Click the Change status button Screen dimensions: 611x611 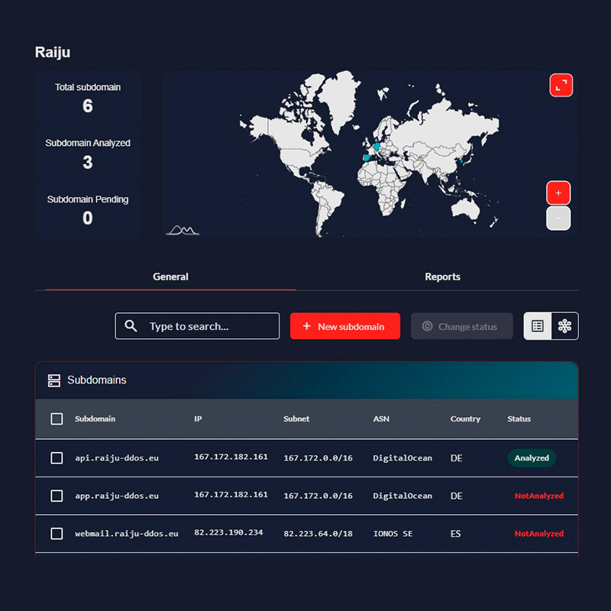coord(462,326)
